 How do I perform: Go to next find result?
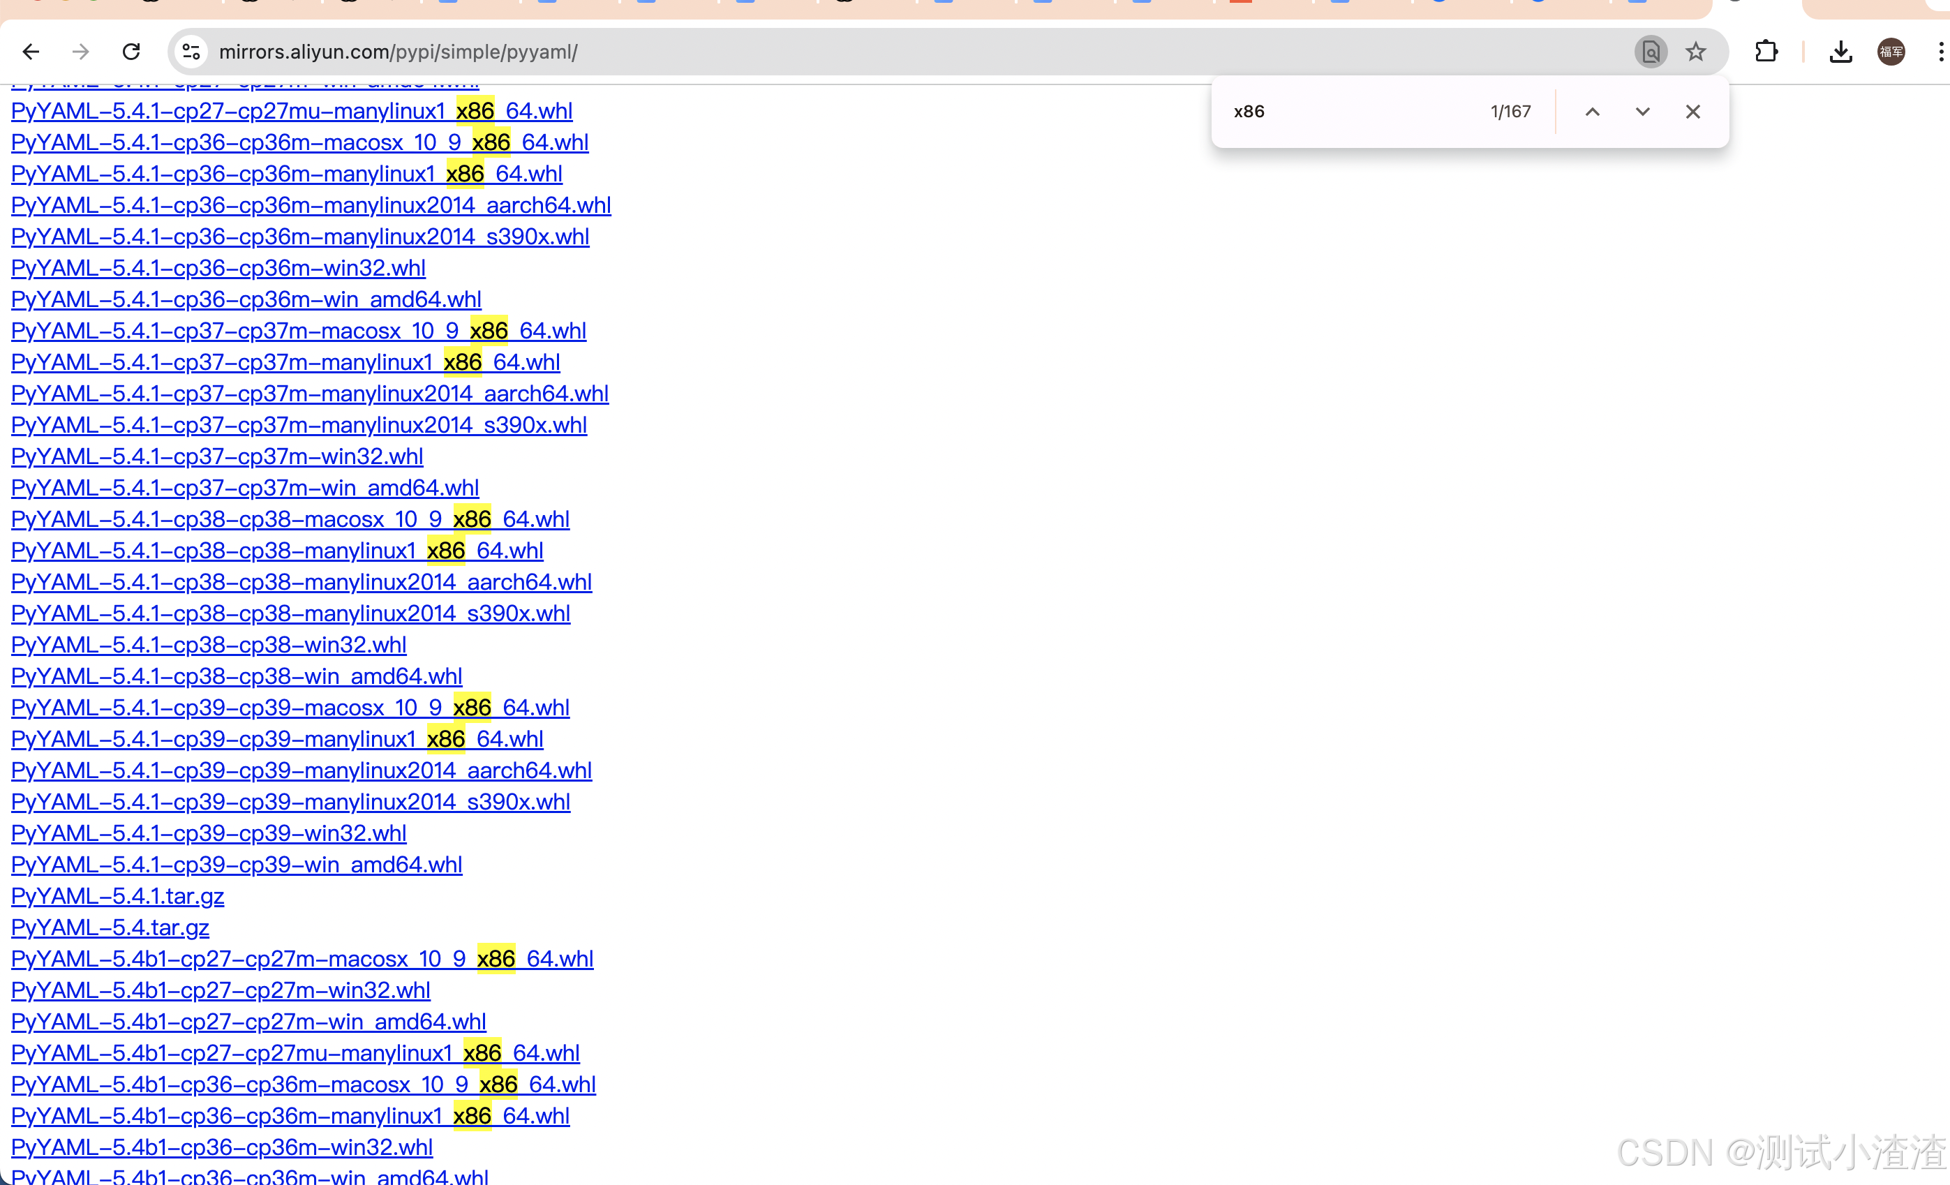[1642, 112]
